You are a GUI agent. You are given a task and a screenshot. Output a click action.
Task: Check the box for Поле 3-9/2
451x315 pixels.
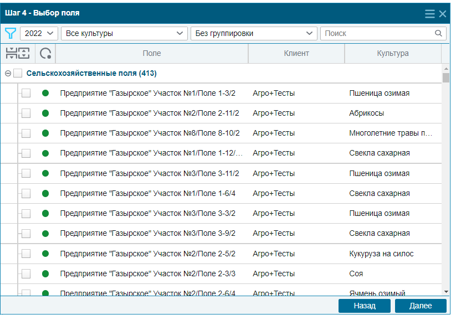26,234
